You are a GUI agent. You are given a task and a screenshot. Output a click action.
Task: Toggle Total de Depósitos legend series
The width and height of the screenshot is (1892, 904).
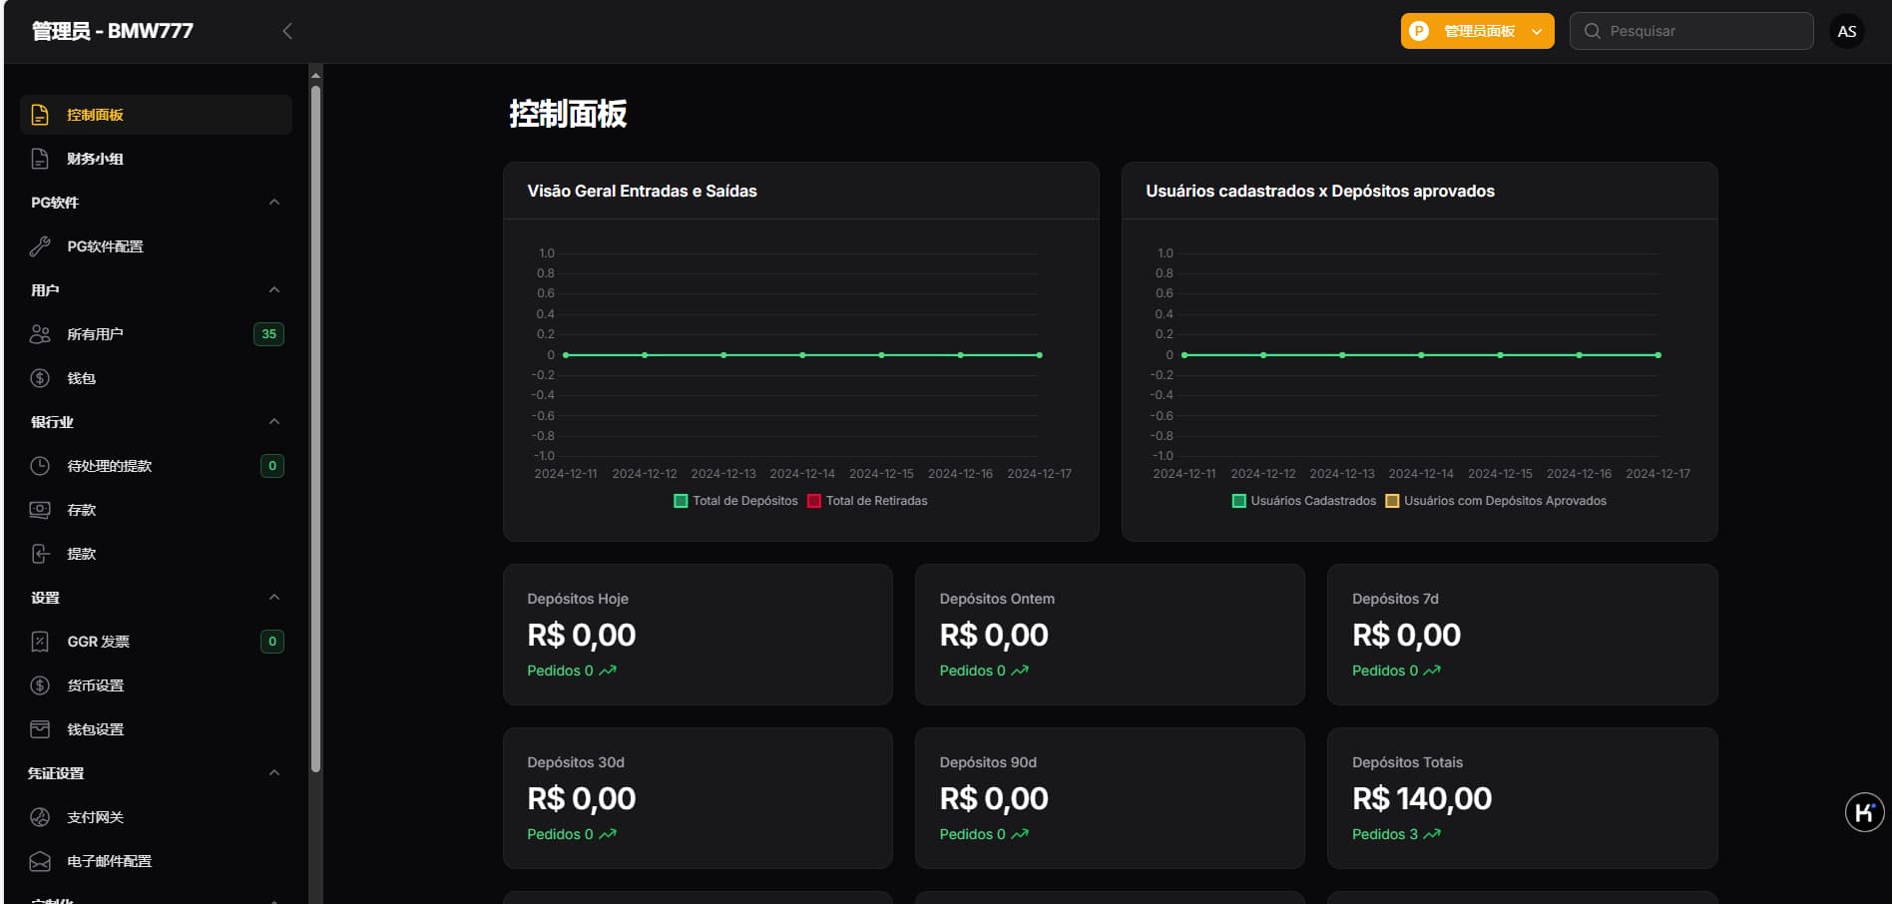(x=682, y=501)
